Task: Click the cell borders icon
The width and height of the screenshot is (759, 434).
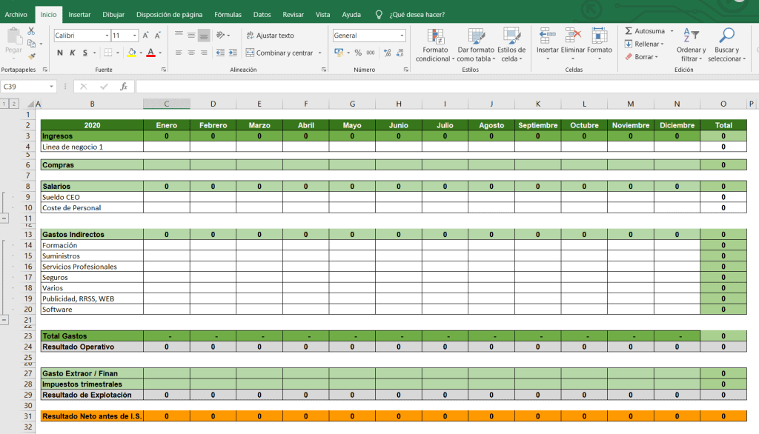Action: [x=108, y=53]
